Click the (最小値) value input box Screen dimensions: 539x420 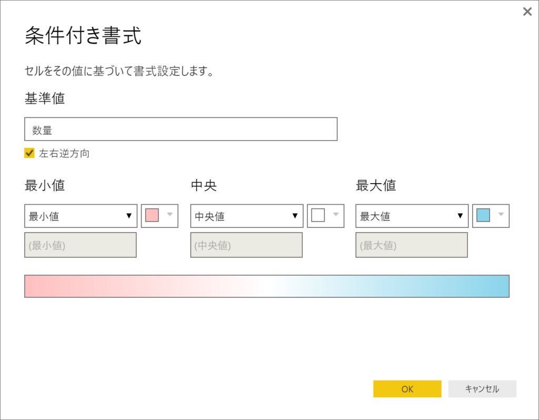point(81,245)
